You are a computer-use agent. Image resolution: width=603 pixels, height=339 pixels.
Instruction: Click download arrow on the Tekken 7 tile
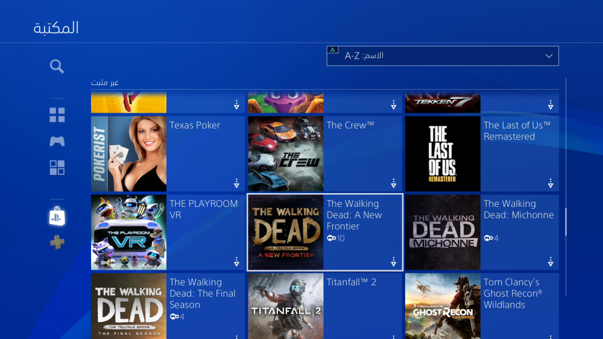(551, 105)
